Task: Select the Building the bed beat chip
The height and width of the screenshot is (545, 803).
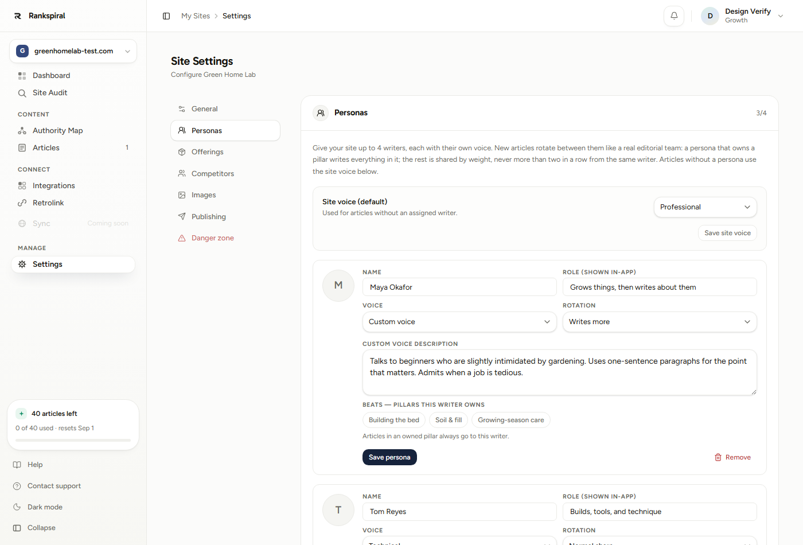Action: pos(394,420)
